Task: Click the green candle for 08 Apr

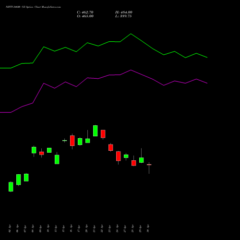Action: pos(34,150)
